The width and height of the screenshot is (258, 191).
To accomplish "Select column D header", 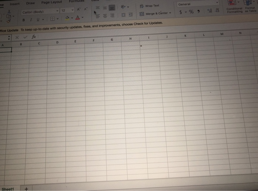I will pos(57,42).
